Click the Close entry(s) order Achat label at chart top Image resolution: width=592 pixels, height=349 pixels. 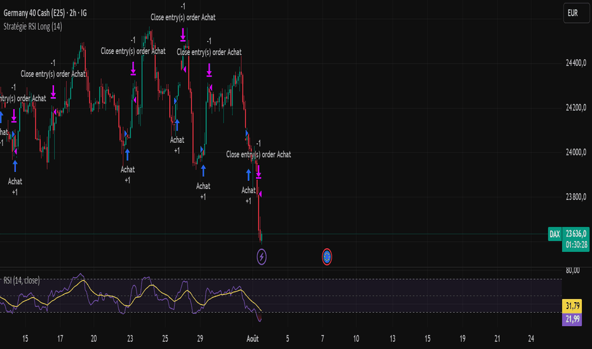[183, 17]
